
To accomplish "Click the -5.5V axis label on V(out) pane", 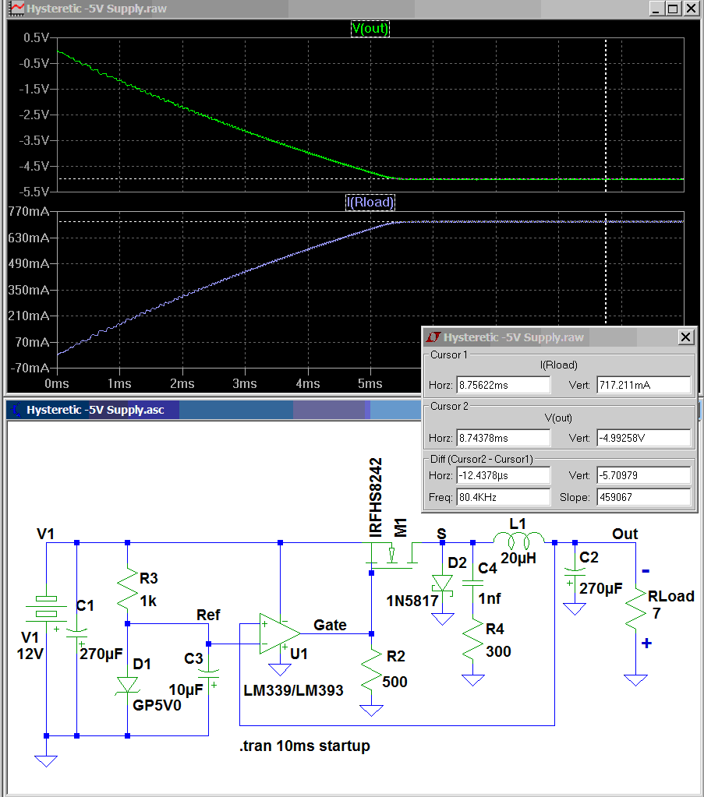I will [34, 192].
